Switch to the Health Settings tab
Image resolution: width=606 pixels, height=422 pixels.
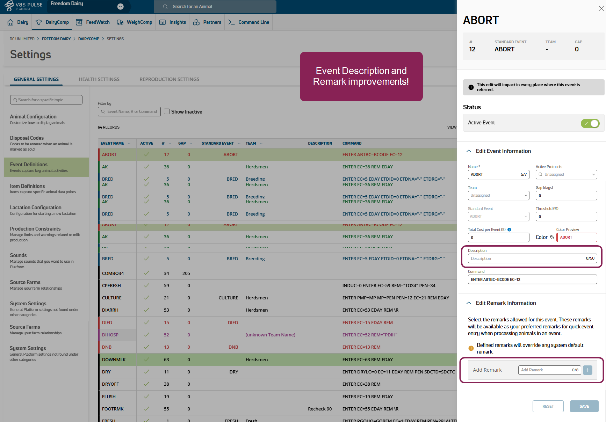(x=99, y=79)
